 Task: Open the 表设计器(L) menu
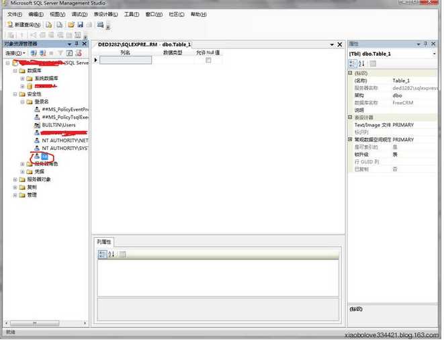pos(105,14)
